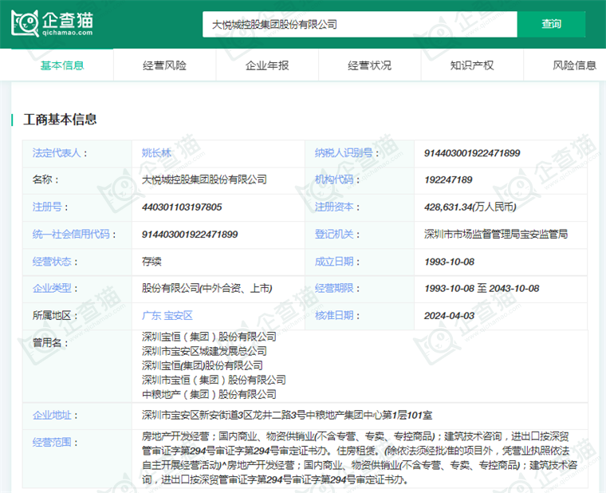Switch to the 经营状况 tab

tap(369, 65)
